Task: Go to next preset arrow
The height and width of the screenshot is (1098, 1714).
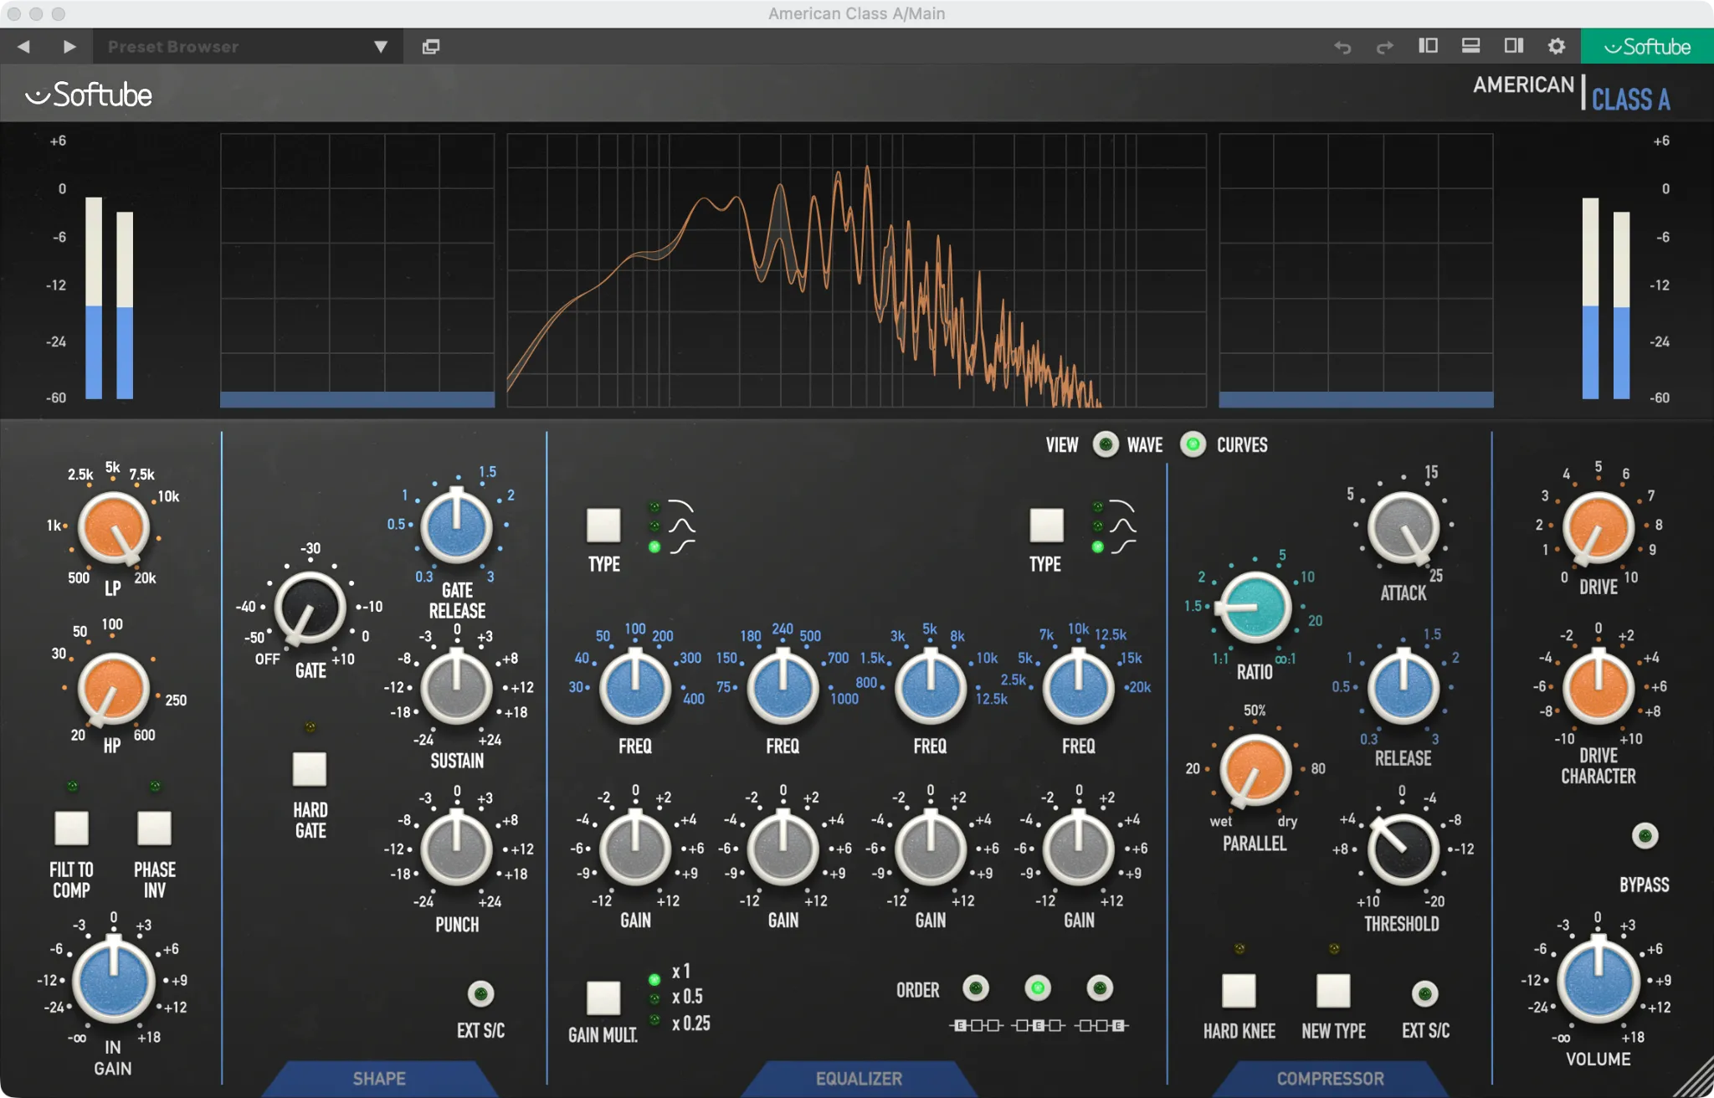Action: coord(69,47)
